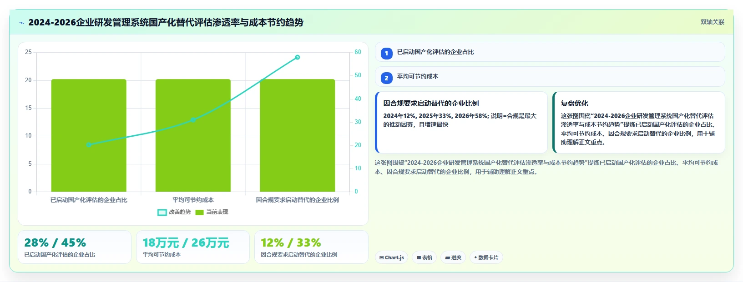Click the 18万元 / 26万元 stat card
This screenshot has width=743, height=282.
coord(193,247)
